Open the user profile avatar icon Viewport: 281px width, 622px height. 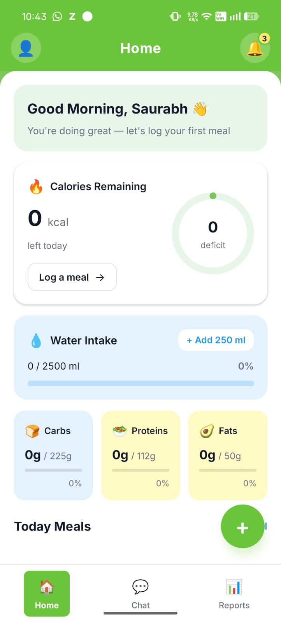(x=26, y=48)
